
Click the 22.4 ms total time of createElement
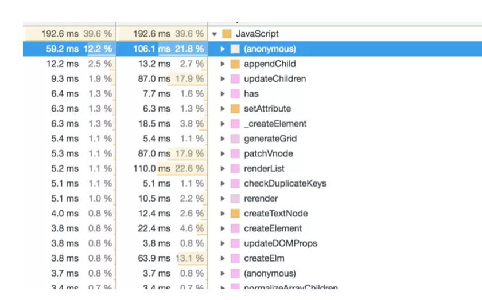tap(154, 228)
